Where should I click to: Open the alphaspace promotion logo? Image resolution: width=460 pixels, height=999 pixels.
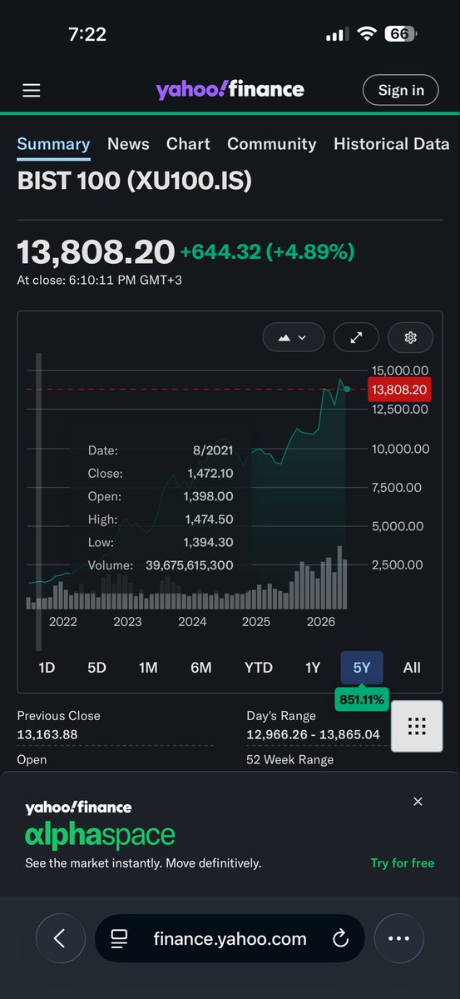click(100, 836)
